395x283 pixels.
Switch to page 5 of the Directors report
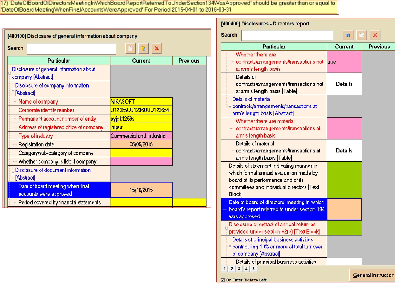[253, 269]
